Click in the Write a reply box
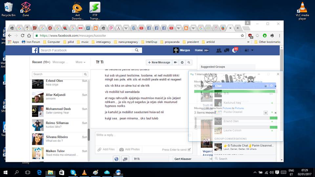The image size is (315, 177). click(143, 139)
